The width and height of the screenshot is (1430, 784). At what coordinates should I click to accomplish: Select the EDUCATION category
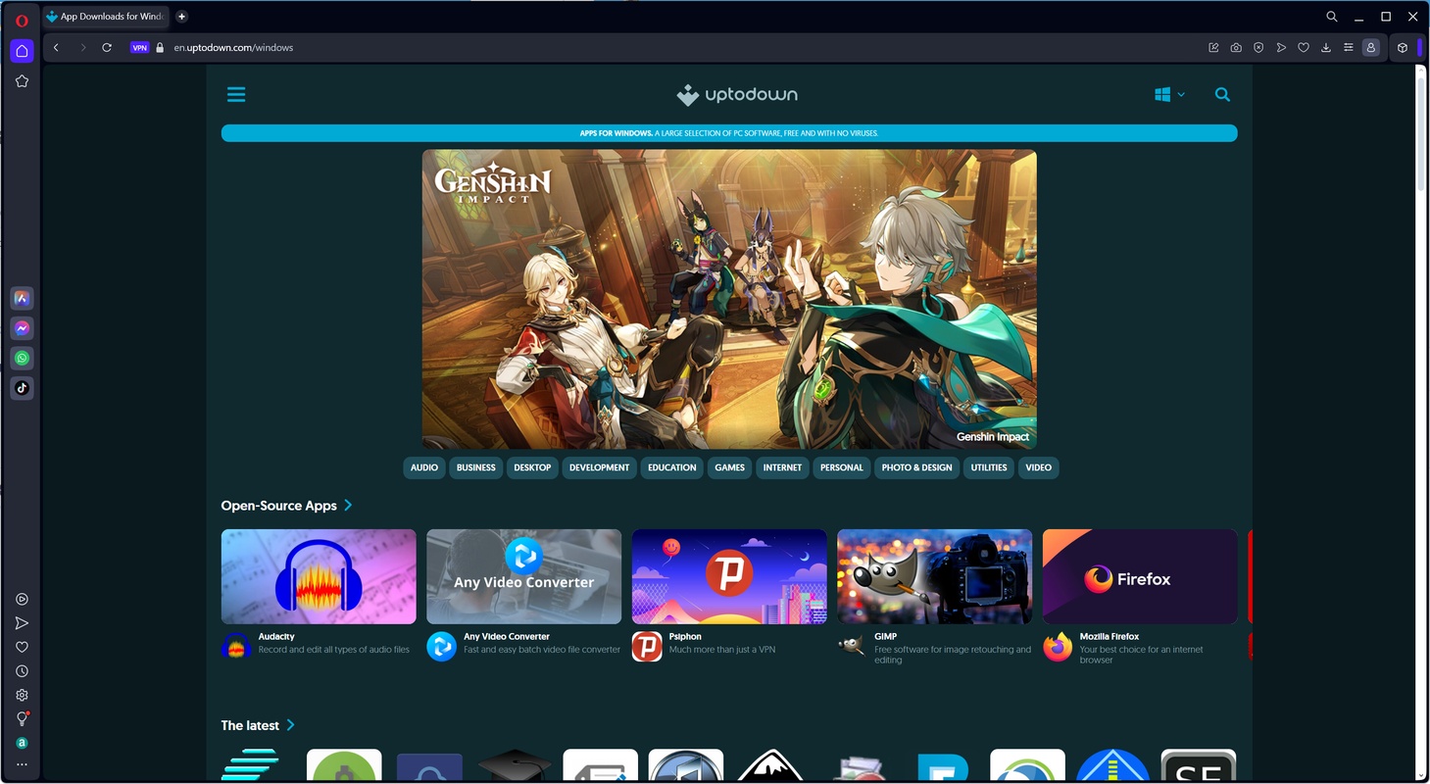click(x=672, y=467)
